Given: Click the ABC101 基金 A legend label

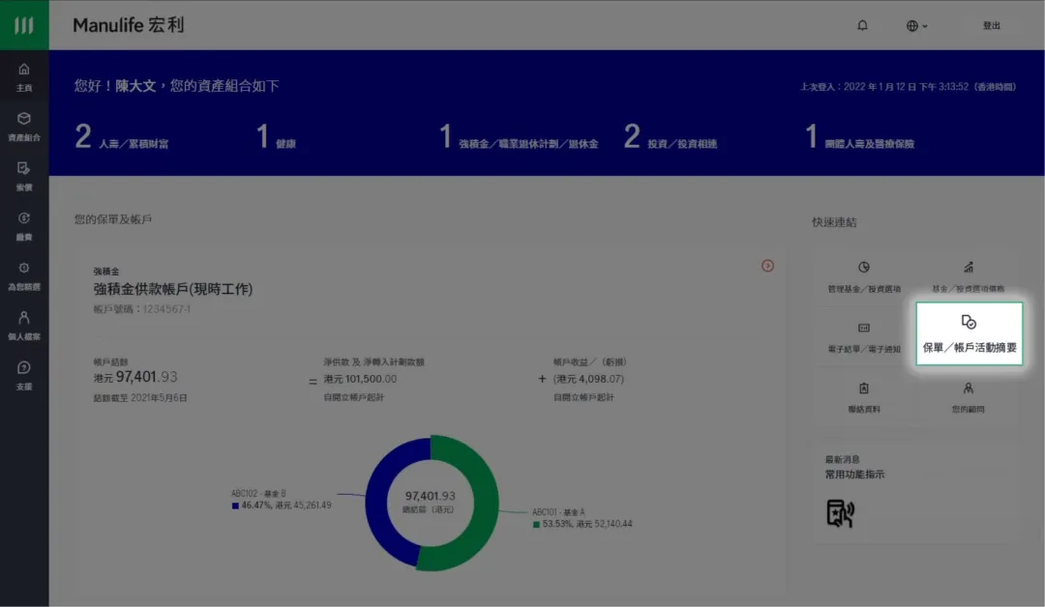Looking at the screenshot, I should pyautogui.click(x=558, y=512).
